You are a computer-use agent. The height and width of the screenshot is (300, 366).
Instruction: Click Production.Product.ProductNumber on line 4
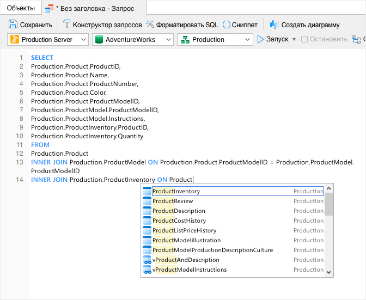(x=85, y=84)
